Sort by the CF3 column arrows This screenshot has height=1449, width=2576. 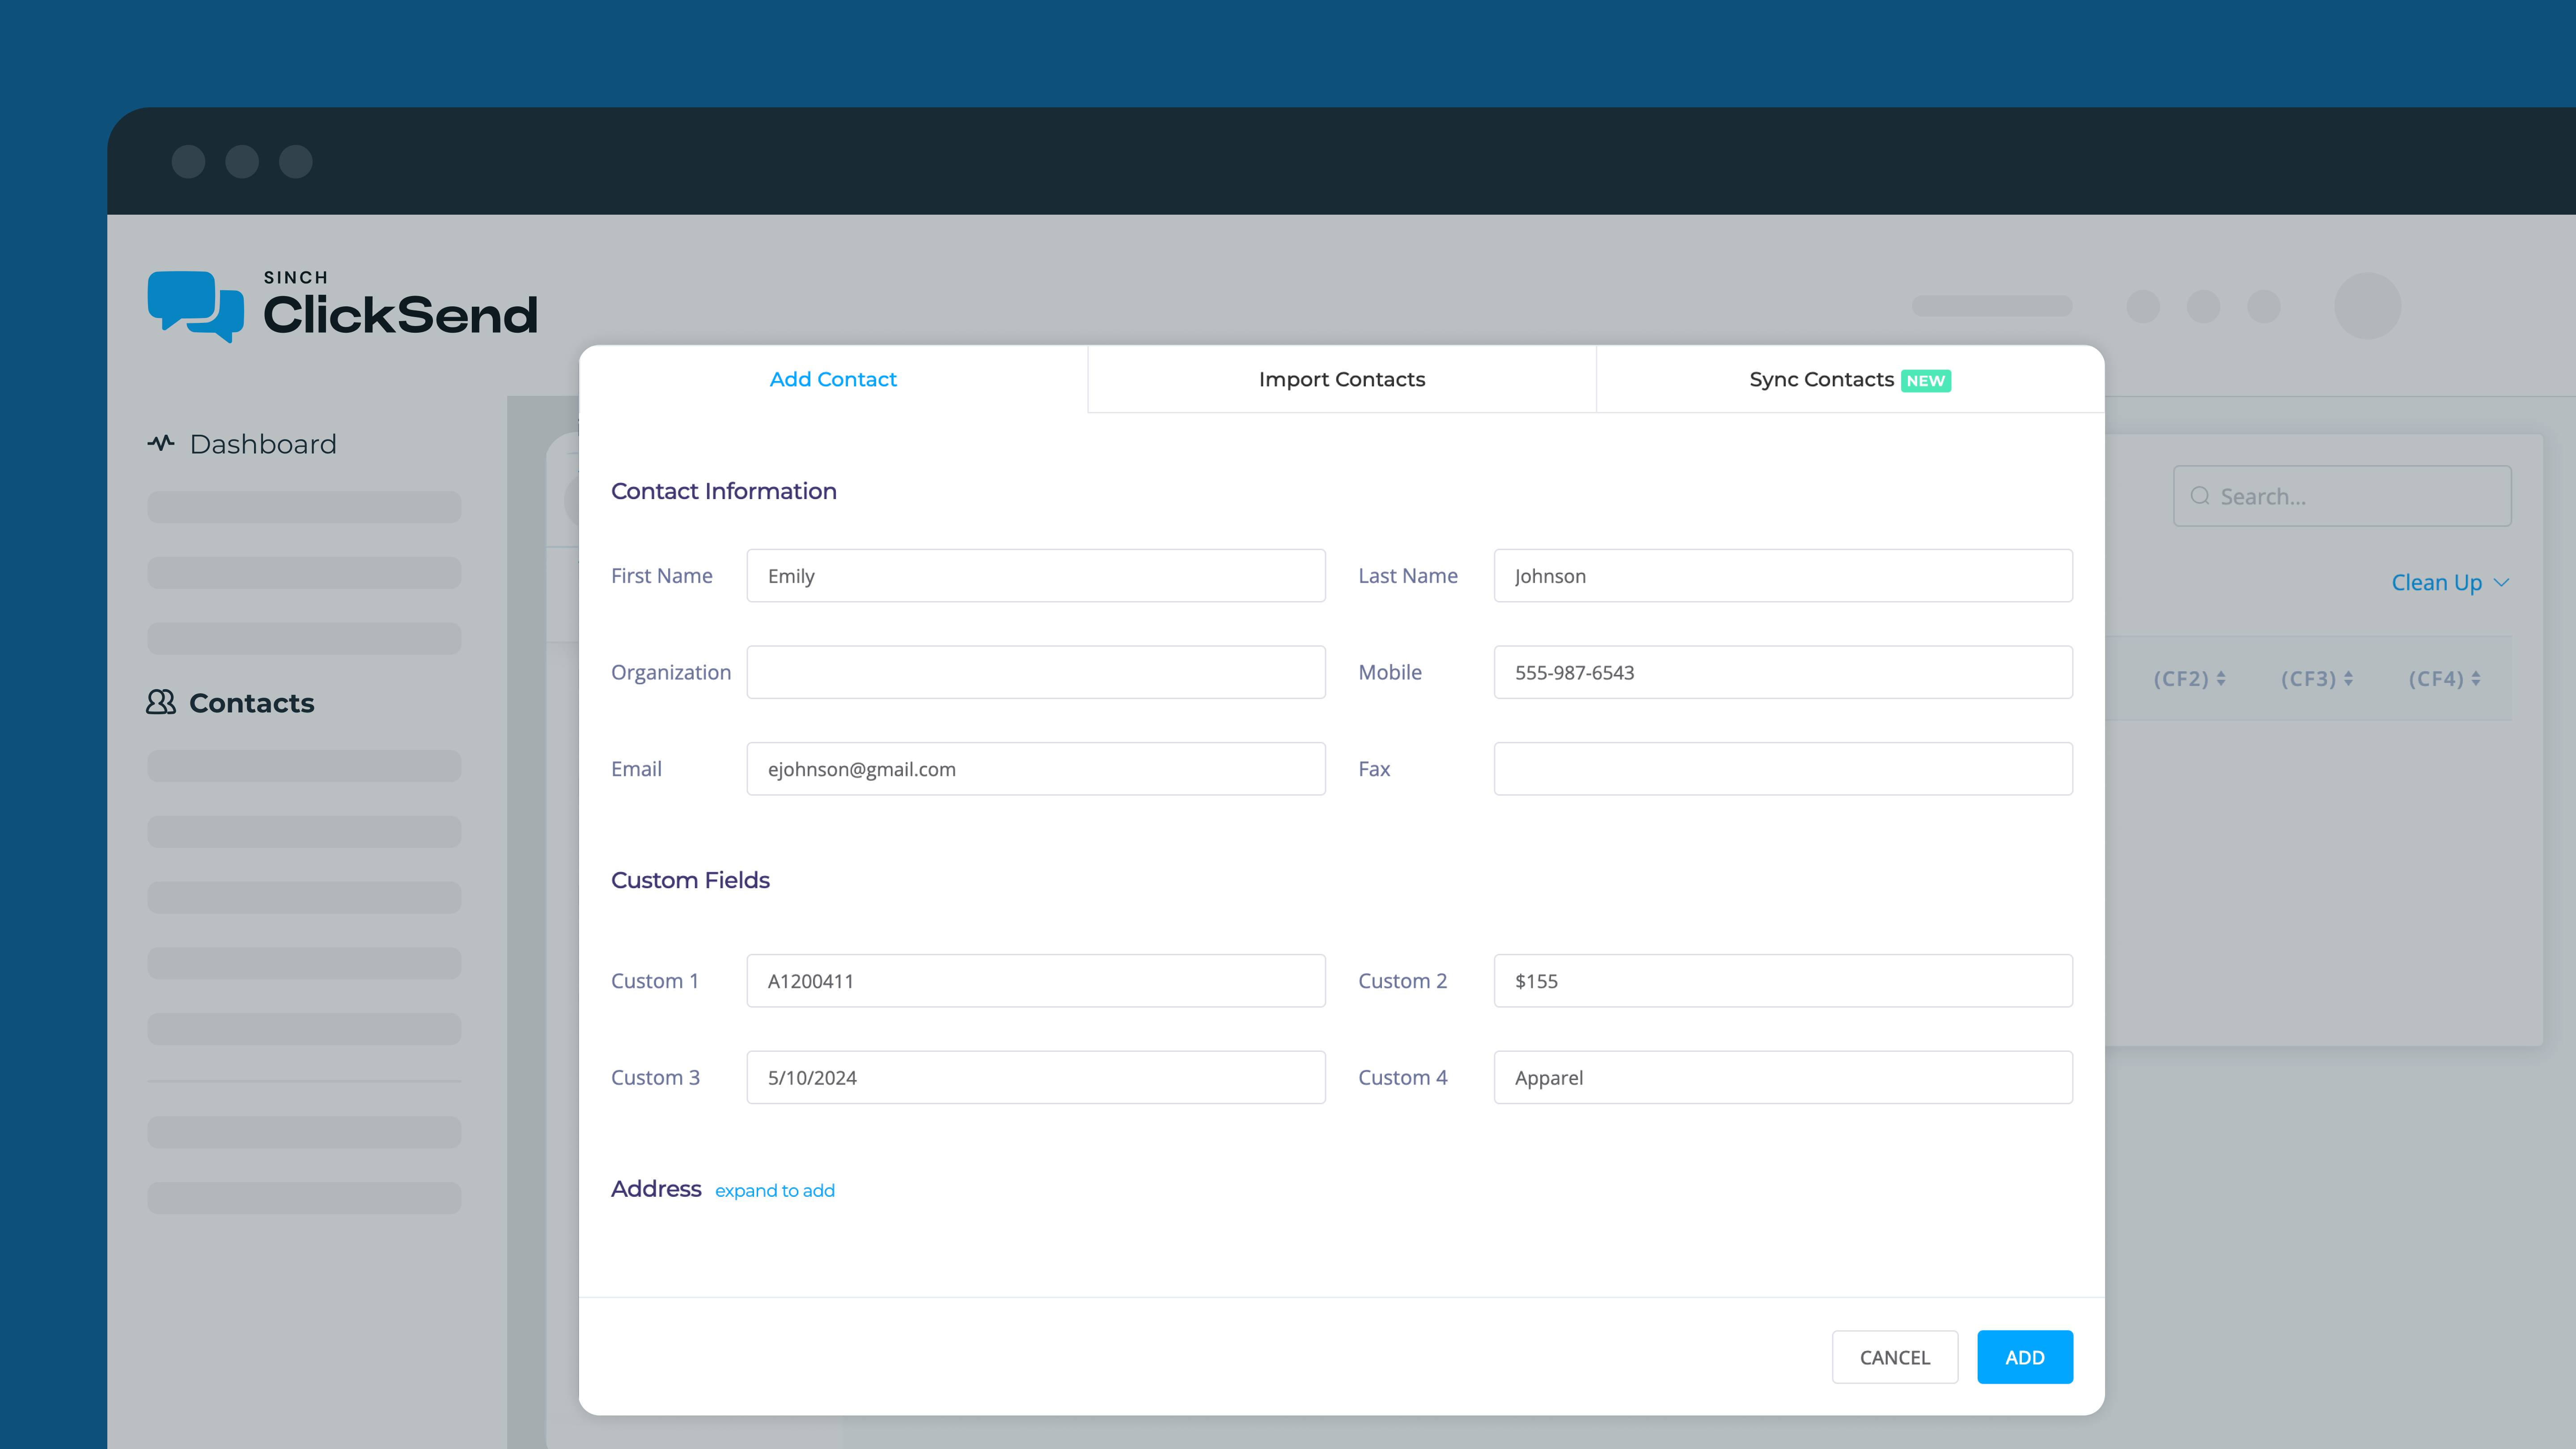tap(2348, 679)
